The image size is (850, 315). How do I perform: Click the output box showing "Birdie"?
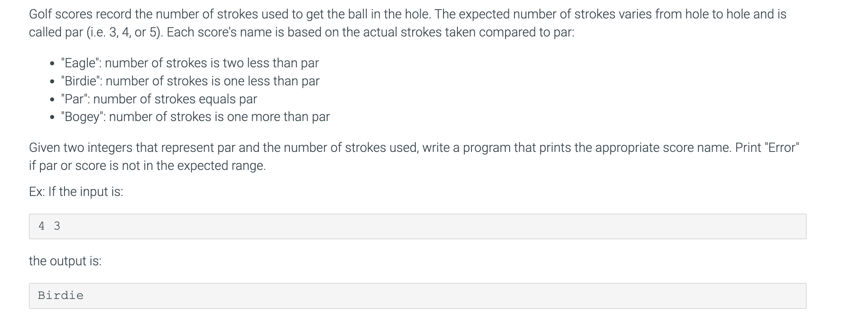[x=417, y=296]
